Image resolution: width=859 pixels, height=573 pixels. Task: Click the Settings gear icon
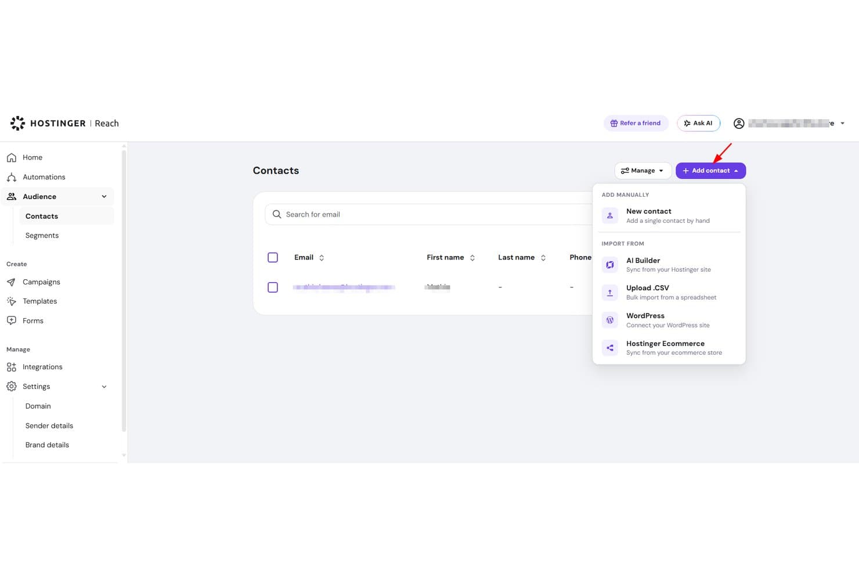[x=12, y=387]
